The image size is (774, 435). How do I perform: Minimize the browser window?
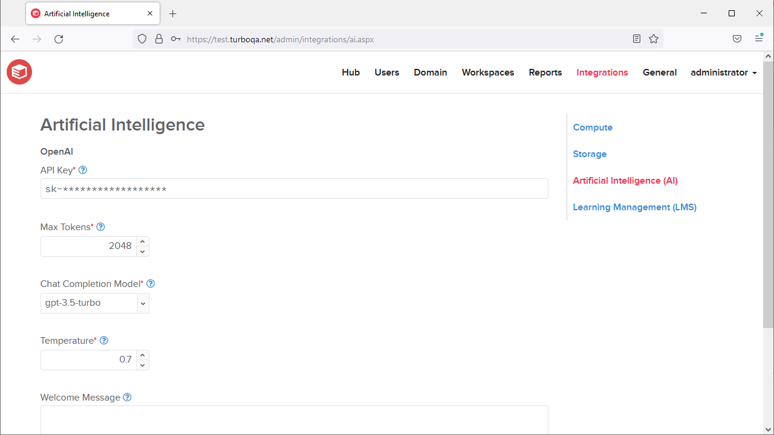point(704,13)
